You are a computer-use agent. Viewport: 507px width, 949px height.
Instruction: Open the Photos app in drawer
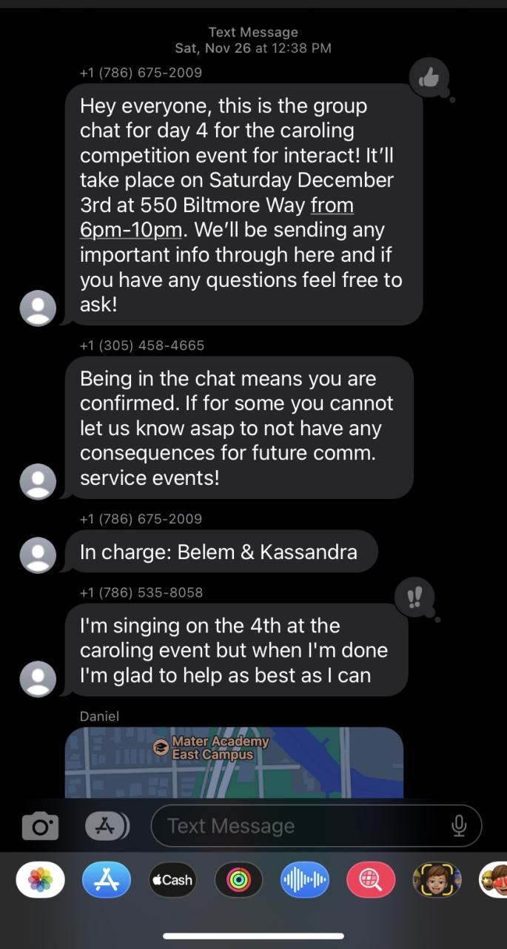[40, 880]
